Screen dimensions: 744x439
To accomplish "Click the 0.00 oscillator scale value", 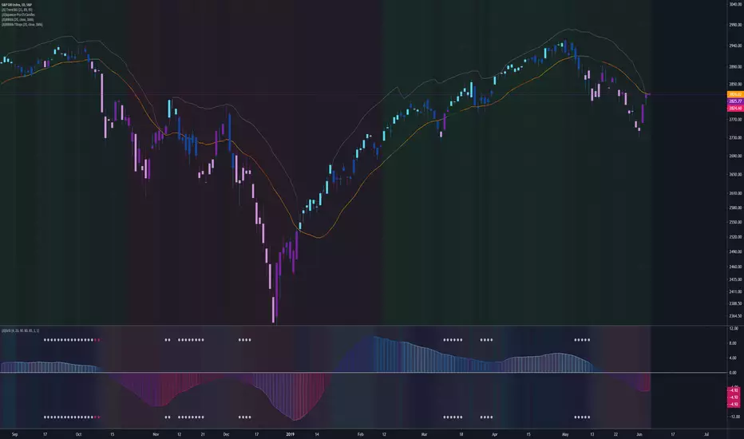I will click(733, 373).
